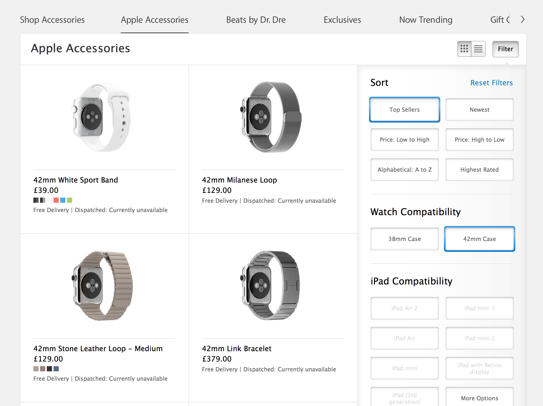
Task: Click the £129.00 price under Milanese Loop
Action: [217, 190]
